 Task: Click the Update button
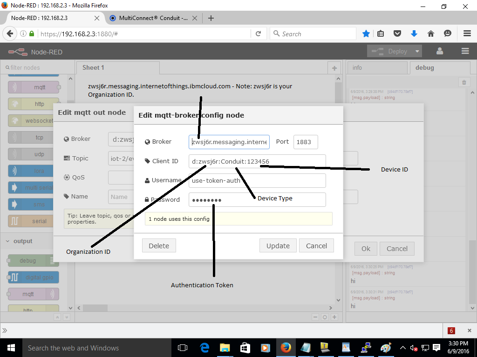tap(278, 246)
